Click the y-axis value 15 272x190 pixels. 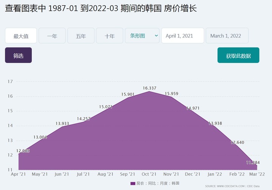[x=10, y=111]
